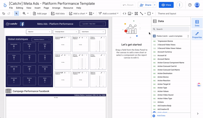Open the date range selector

[x=92, y=24]
